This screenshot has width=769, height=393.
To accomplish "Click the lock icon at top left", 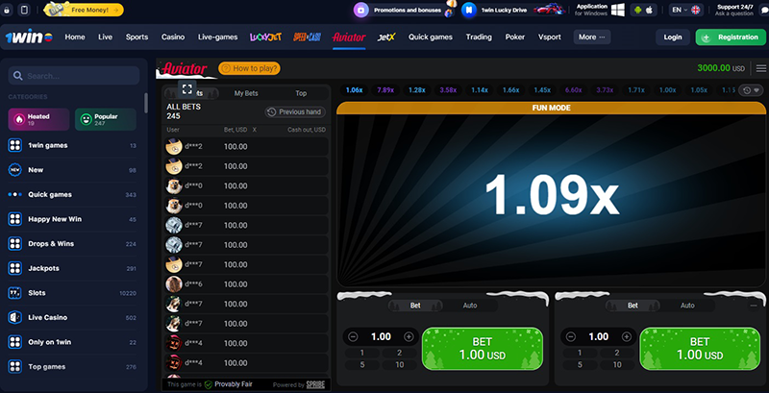I will coord(8,10).
